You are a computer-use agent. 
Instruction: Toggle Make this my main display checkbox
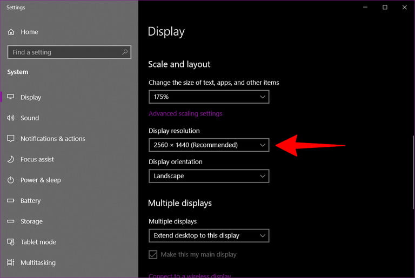(x=153, y=254)
